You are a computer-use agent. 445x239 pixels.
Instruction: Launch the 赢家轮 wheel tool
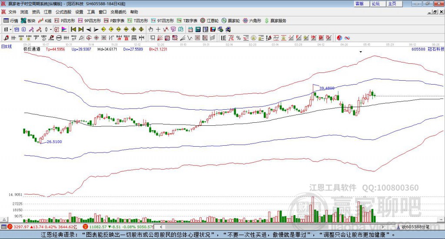coord(231,21)
